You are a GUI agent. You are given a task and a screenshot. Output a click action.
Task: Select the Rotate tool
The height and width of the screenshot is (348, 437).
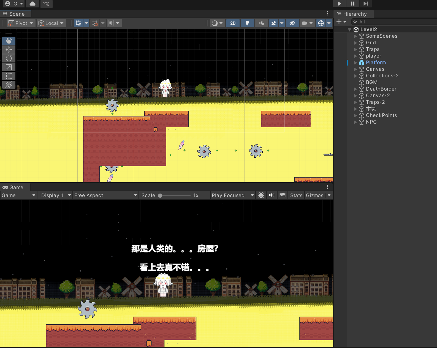(x=9, y=58)
